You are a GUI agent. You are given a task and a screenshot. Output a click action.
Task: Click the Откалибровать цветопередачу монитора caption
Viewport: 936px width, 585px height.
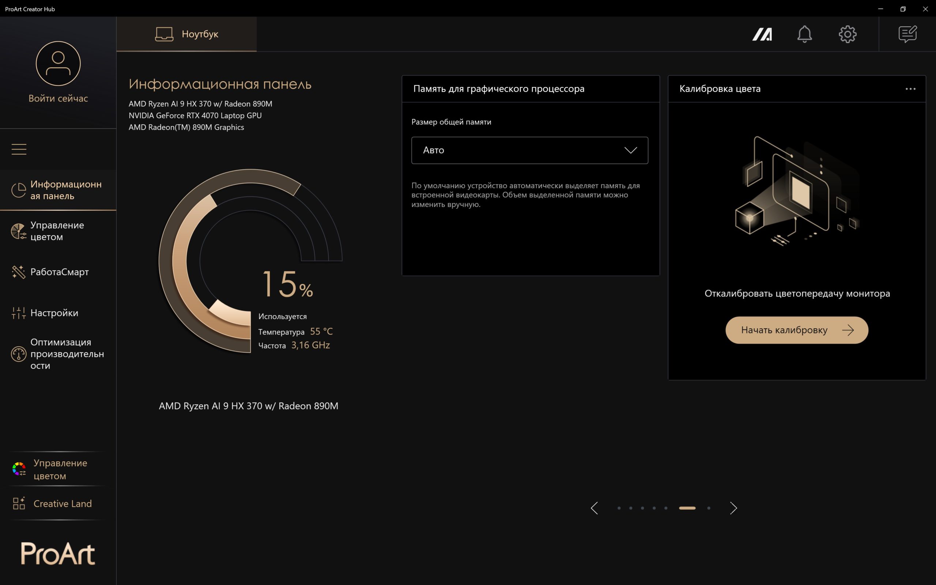click(x=797, y=293)
